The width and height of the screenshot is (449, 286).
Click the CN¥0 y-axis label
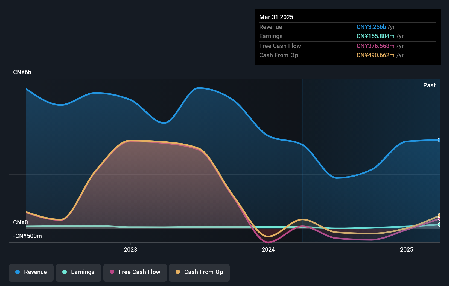click(x=21, y=222)
